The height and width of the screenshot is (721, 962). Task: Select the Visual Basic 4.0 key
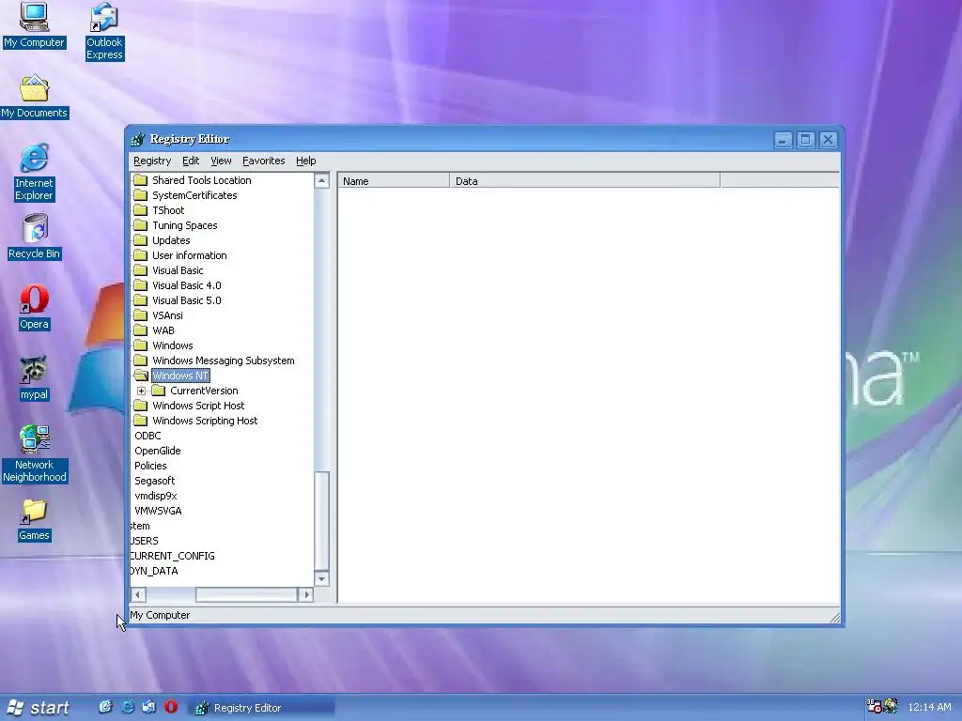click(x=187, y=285)
